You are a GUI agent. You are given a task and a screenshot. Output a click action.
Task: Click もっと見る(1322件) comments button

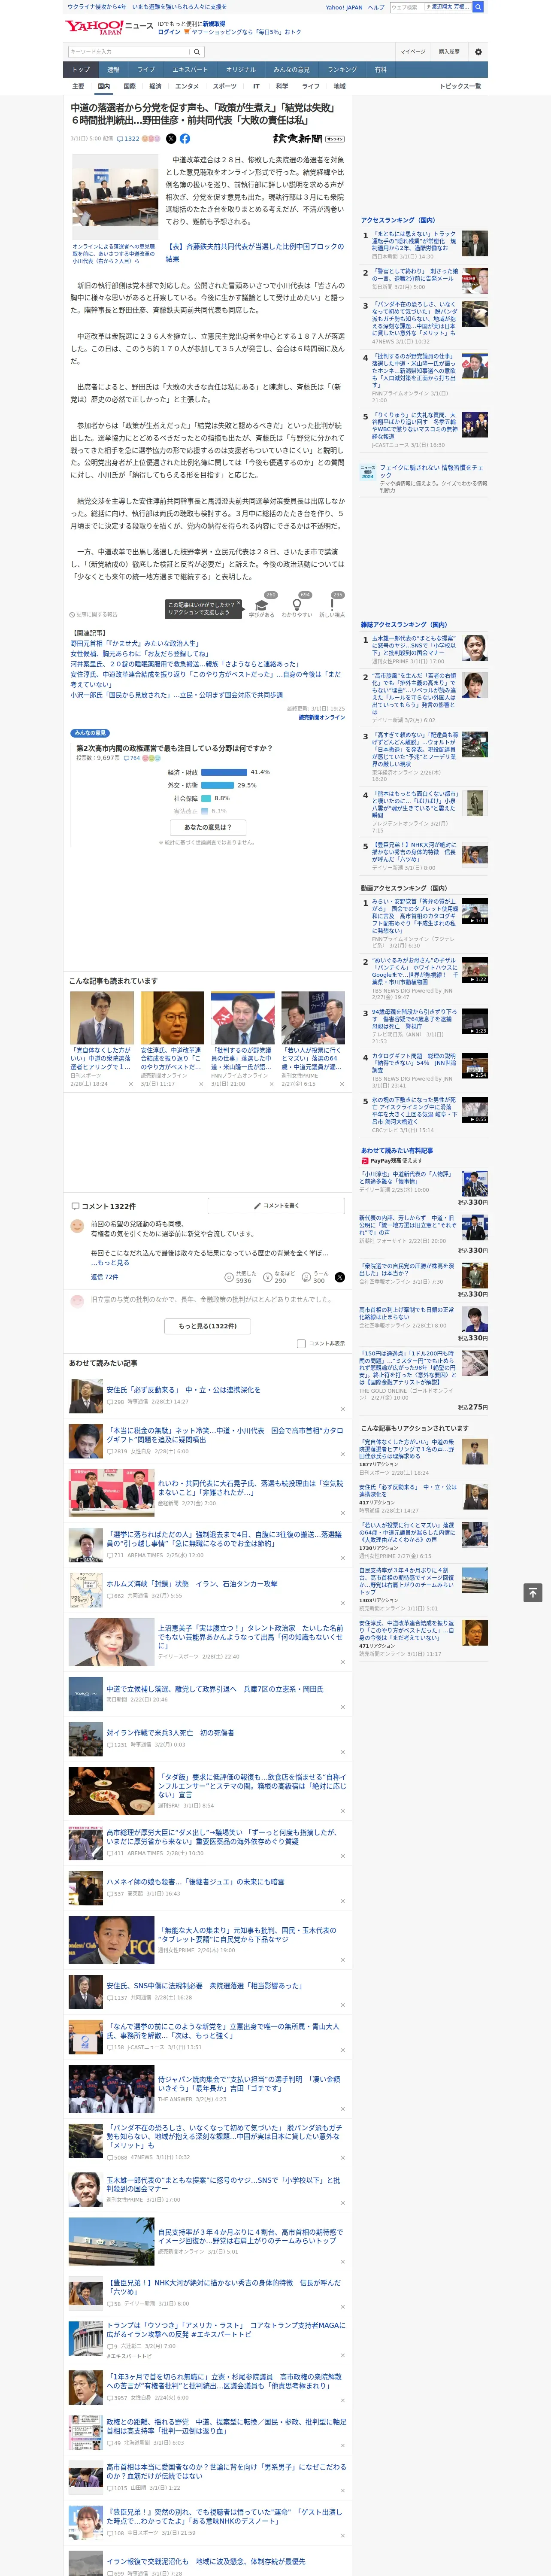point(208,1326)
